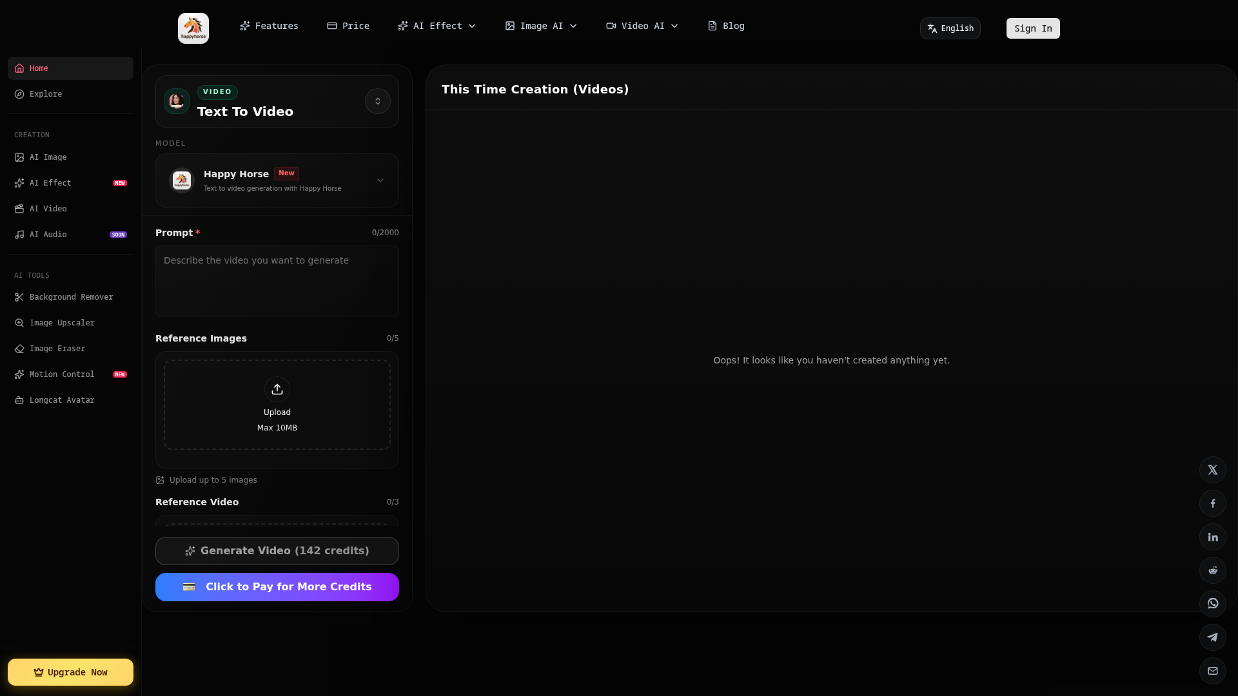Open Motion Control in sidebar
Screen dimensions: 1238x696
(x=62, y=374)
